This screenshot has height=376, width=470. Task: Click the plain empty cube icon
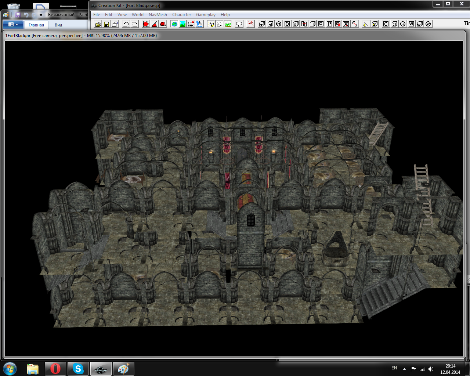point(312,24)
